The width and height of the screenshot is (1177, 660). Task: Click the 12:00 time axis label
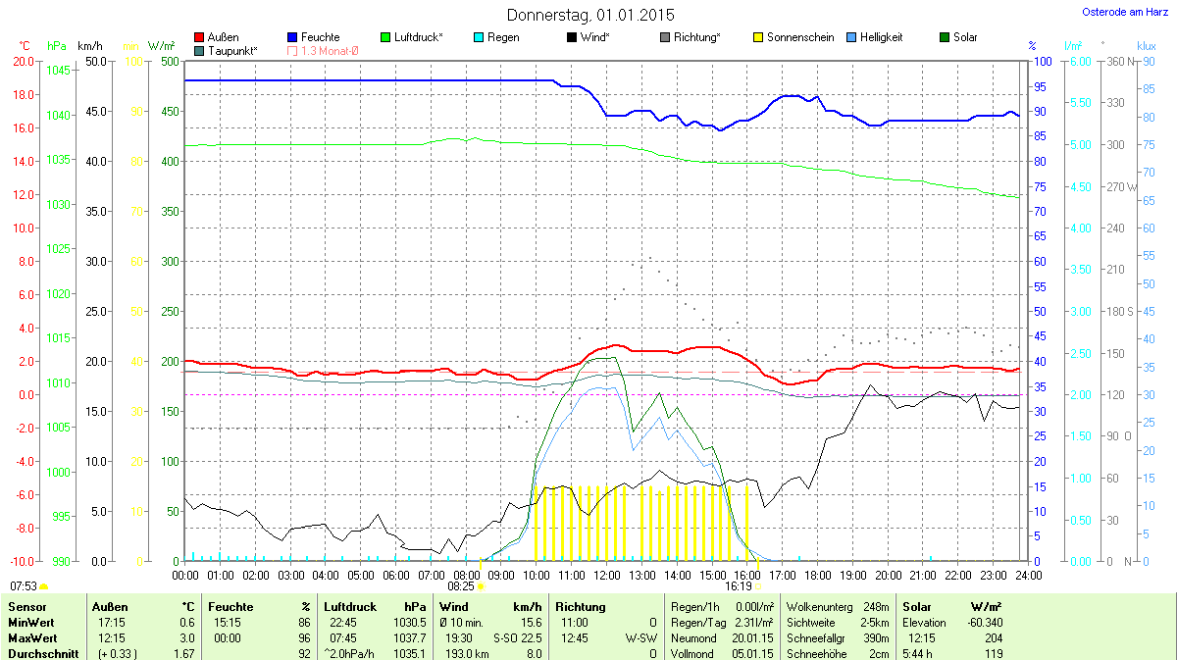tap(607, 575)
